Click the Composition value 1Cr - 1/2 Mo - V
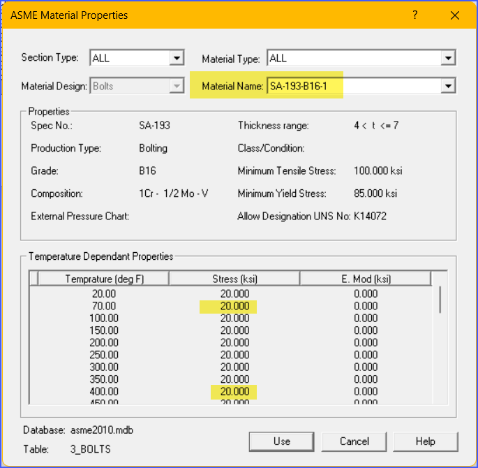This screenshot has height=468, width=478. (174, 193)
